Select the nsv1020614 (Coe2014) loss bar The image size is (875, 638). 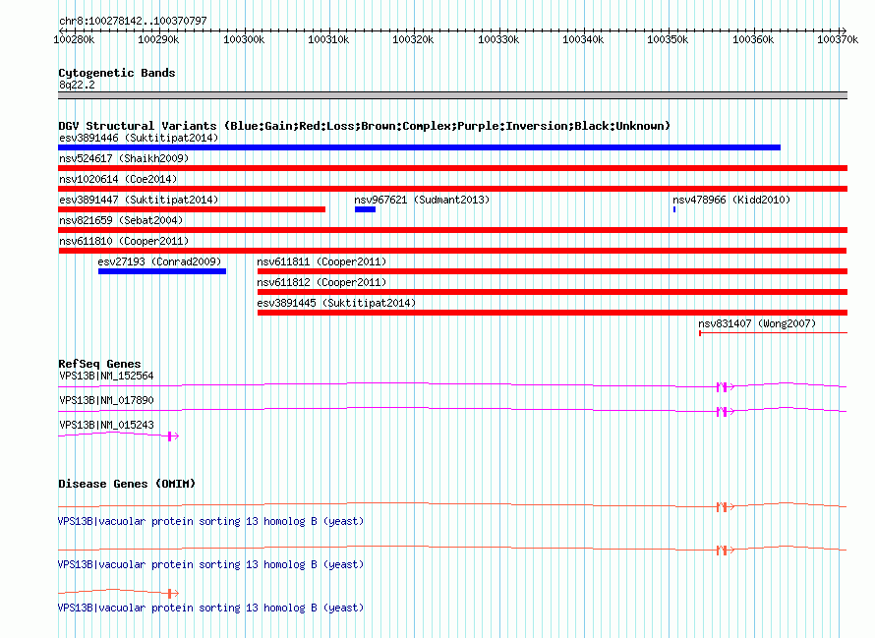pyautogui.click(x=452, y=189)
